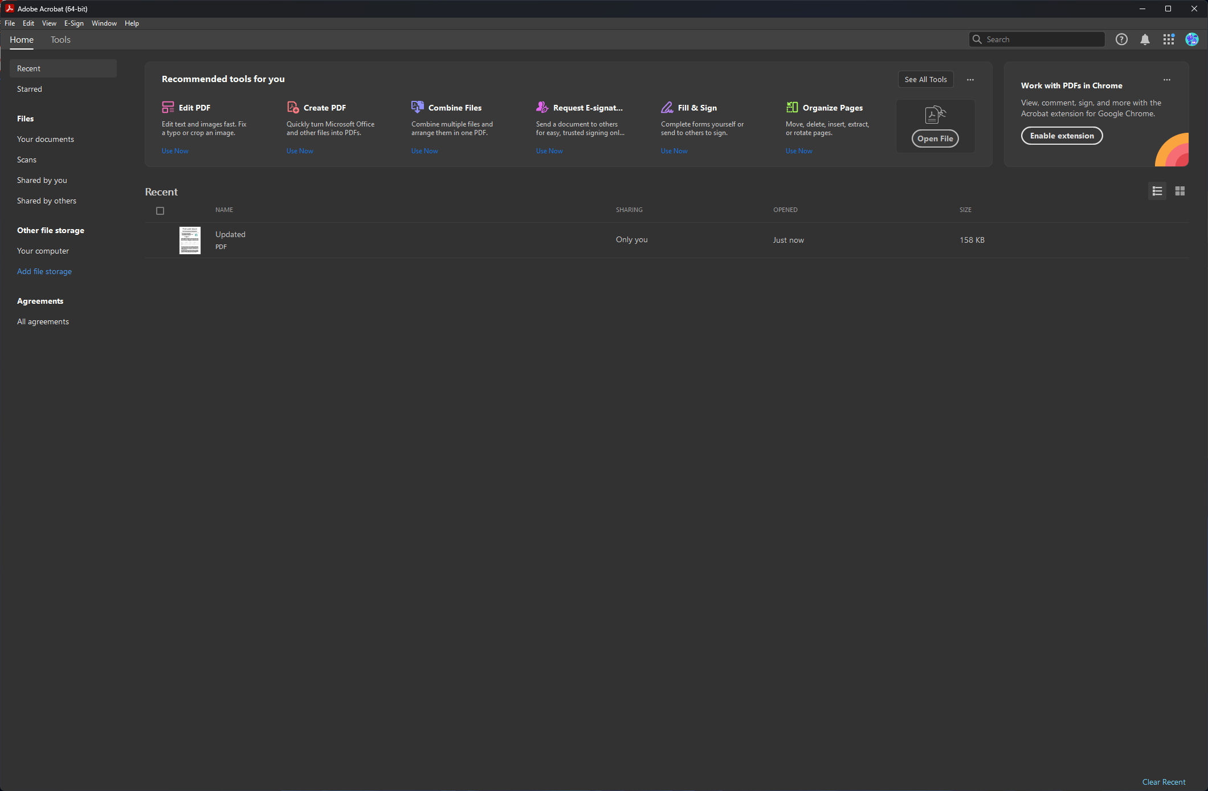This screenshot has height=791, width=1208.
Task: Open the Adobe apps grid launcher
Action: tap(1169, 39)
